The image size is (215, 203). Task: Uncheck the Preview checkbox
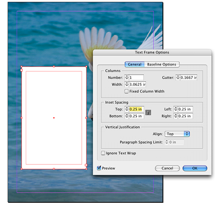tap(99, 168)
